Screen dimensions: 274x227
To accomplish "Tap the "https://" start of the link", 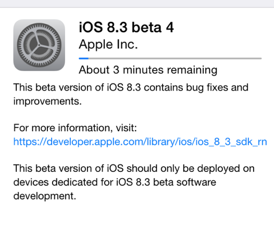I will click(30, 142).
